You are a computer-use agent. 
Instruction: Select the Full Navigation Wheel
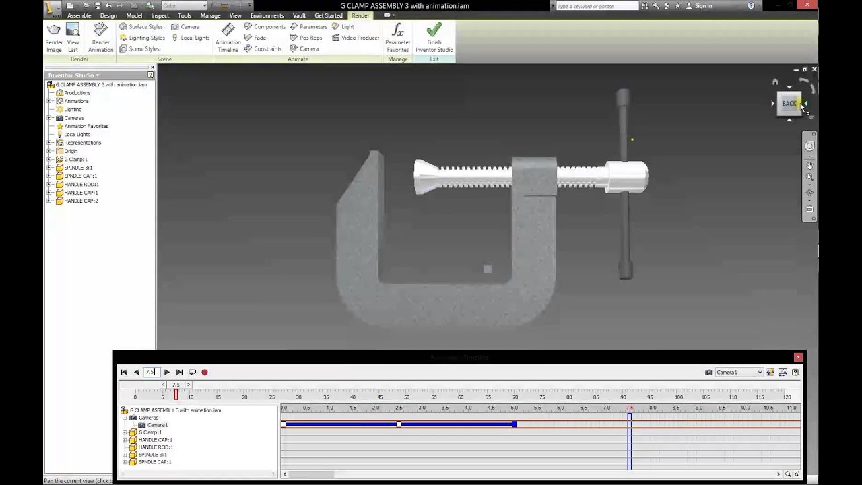point(809,146)
